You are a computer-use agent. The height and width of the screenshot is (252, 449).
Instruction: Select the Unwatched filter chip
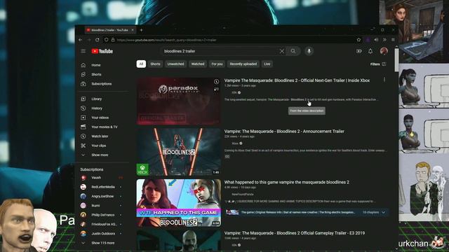tap(176, 64)
